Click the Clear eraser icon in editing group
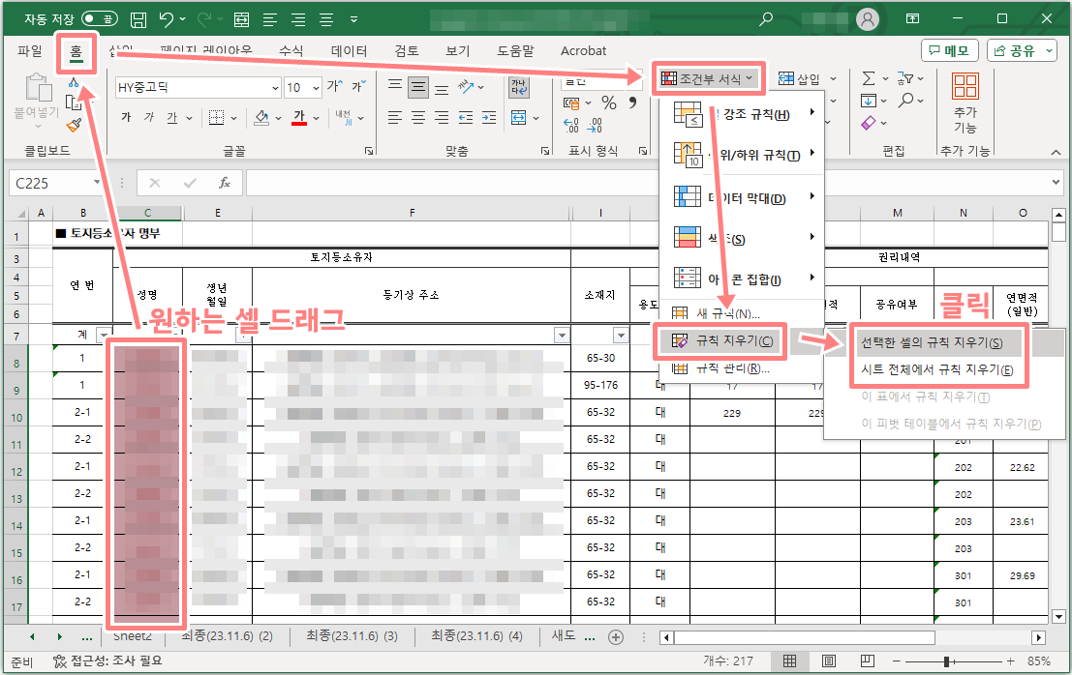The image size is (1072, 675). click(x=869, y=123)
